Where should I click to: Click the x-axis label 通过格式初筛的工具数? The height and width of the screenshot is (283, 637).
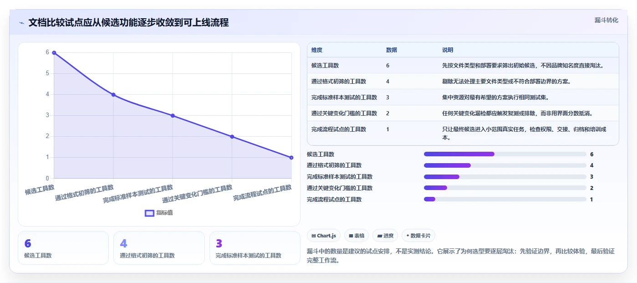[x=84, y=193]
